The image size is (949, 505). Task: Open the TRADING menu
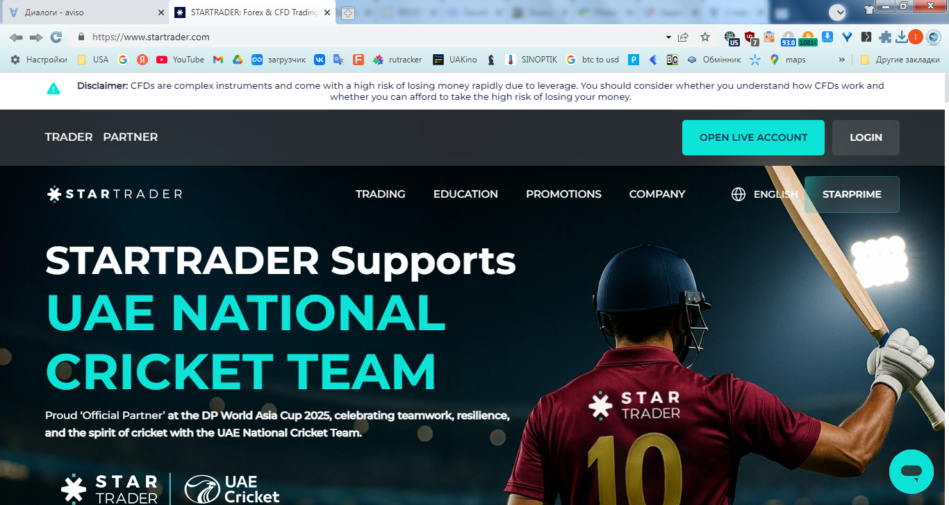[381, 194]
